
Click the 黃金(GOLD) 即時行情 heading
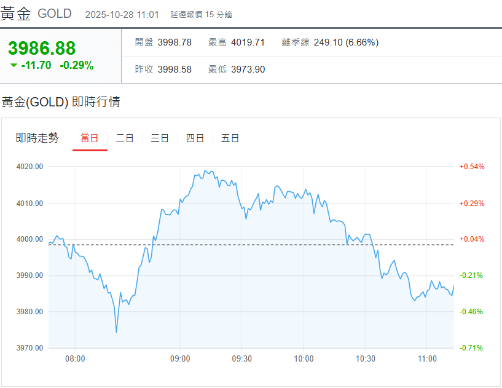[x=61, y=102]
